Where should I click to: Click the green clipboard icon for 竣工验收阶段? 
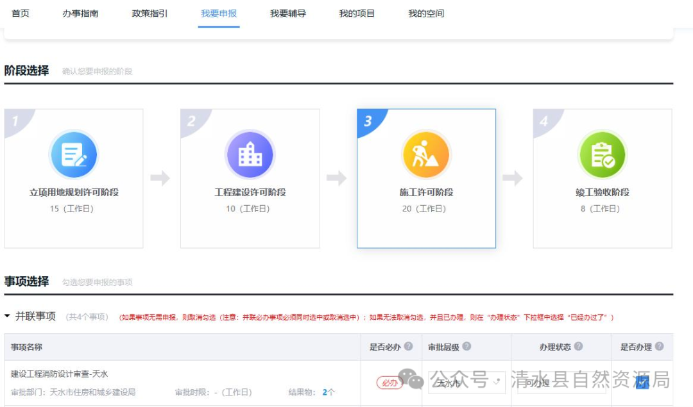tap(602, 154)
